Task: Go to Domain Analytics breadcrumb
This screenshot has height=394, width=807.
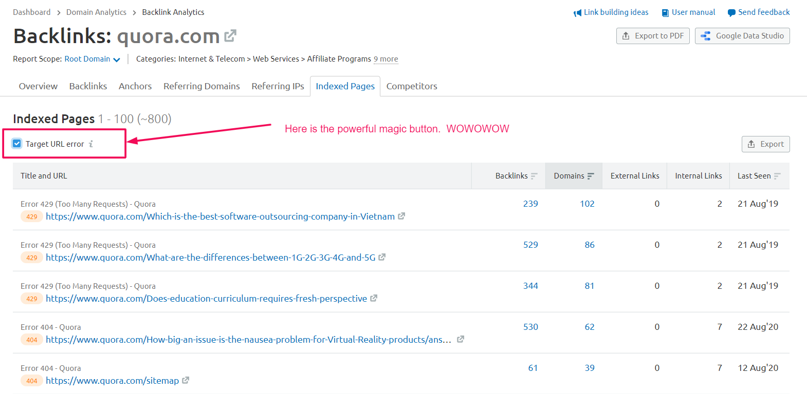Action: [96, 12]
